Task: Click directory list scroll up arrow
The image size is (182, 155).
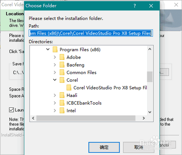Action: [150, 49]
